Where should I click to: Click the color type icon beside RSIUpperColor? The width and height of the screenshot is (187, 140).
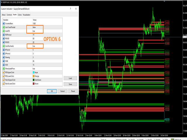tap(4, 73)
